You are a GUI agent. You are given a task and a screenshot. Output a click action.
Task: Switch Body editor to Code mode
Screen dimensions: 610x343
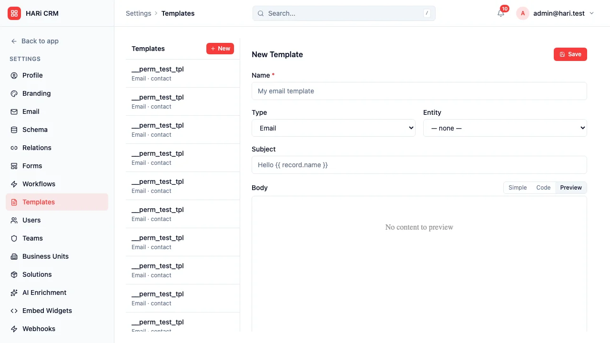tap(543, 187)
